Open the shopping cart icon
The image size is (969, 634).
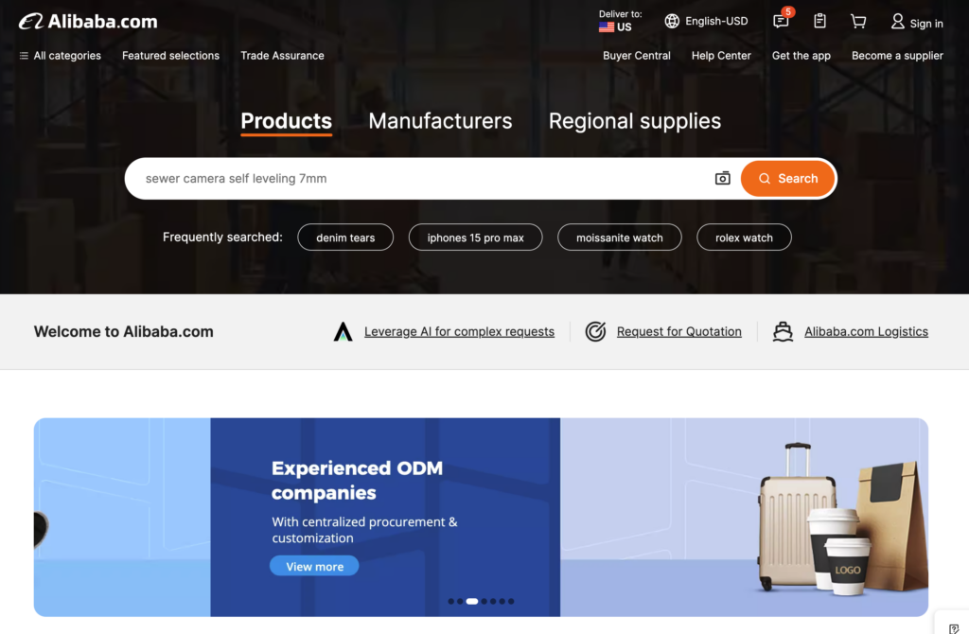tap(857, 22)
